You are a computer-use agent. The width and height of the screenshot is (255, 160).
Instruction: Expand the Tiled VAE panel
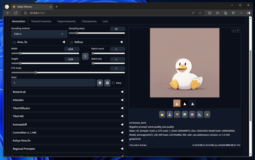click(68, 116)
